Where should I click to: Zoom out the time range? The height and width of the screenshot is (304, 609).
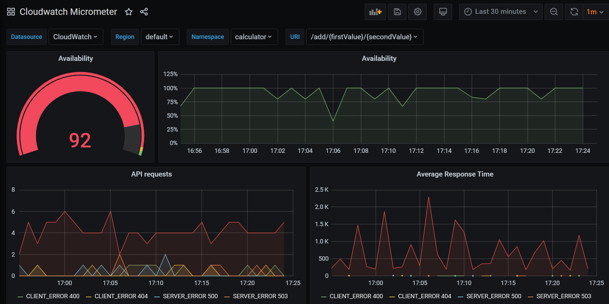[554, 12]
